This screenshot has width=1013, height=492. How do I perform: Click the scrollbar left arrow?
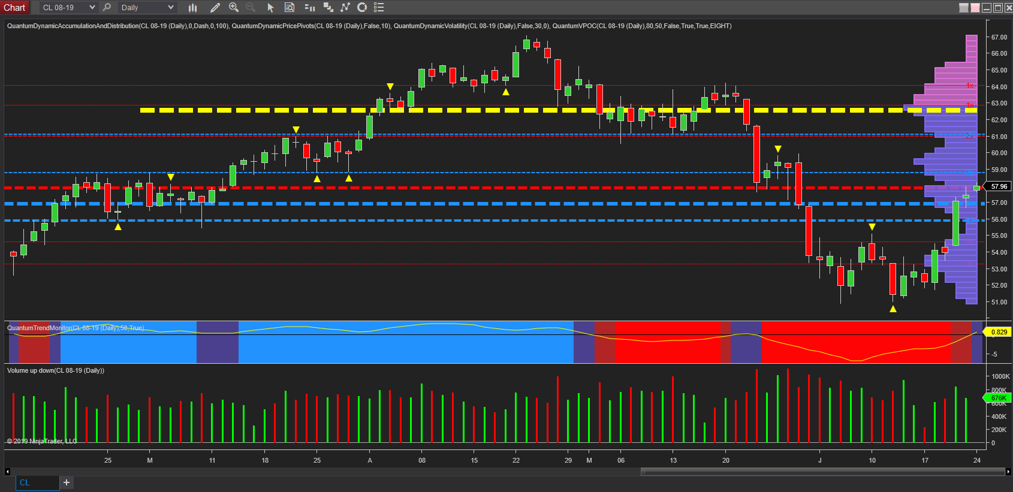pyautogui.click(x=8, y=472)
